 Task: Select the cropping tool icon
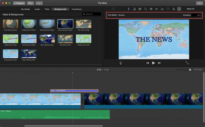click(x=145, y=9)
